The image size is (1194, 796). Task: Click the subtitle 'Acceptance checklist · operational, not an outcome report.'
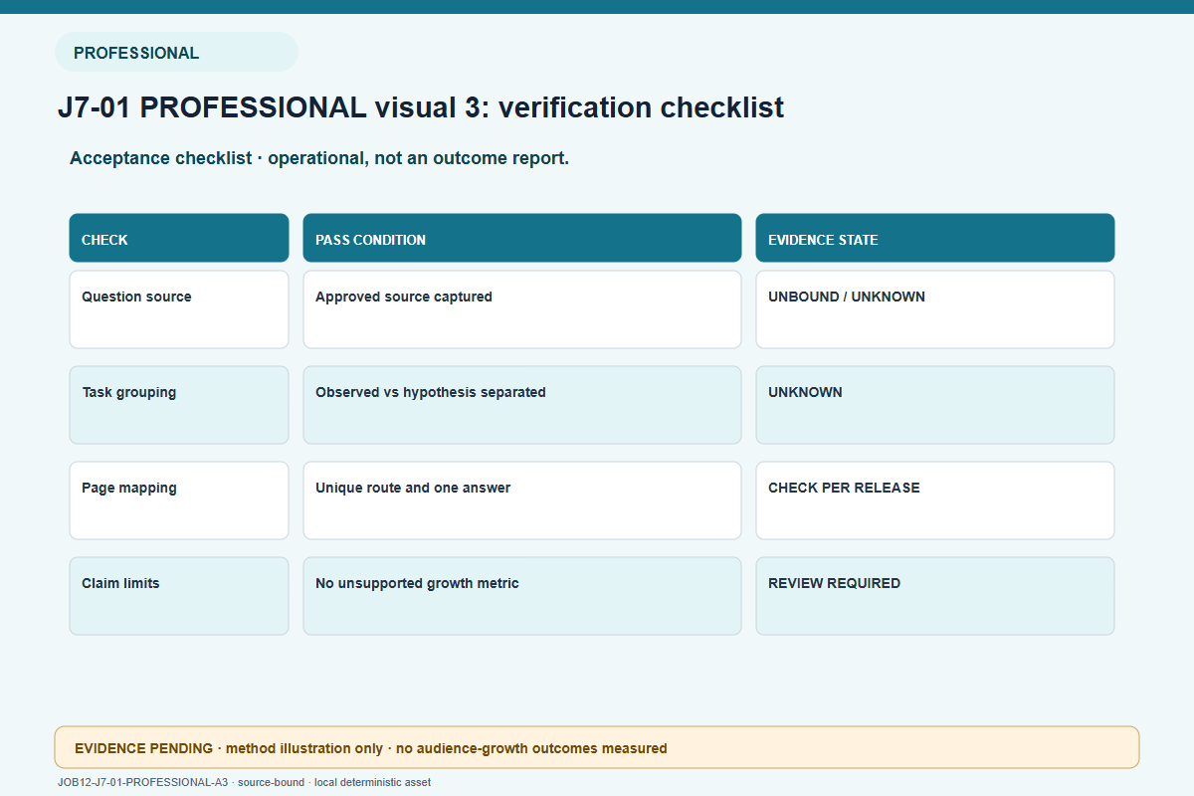tap(319, 158)
